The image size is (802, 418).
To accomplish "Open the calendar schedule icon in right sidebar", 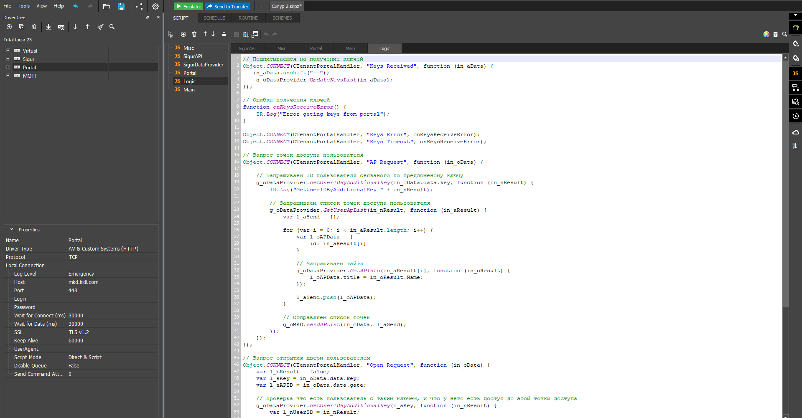I will point(795,102).
